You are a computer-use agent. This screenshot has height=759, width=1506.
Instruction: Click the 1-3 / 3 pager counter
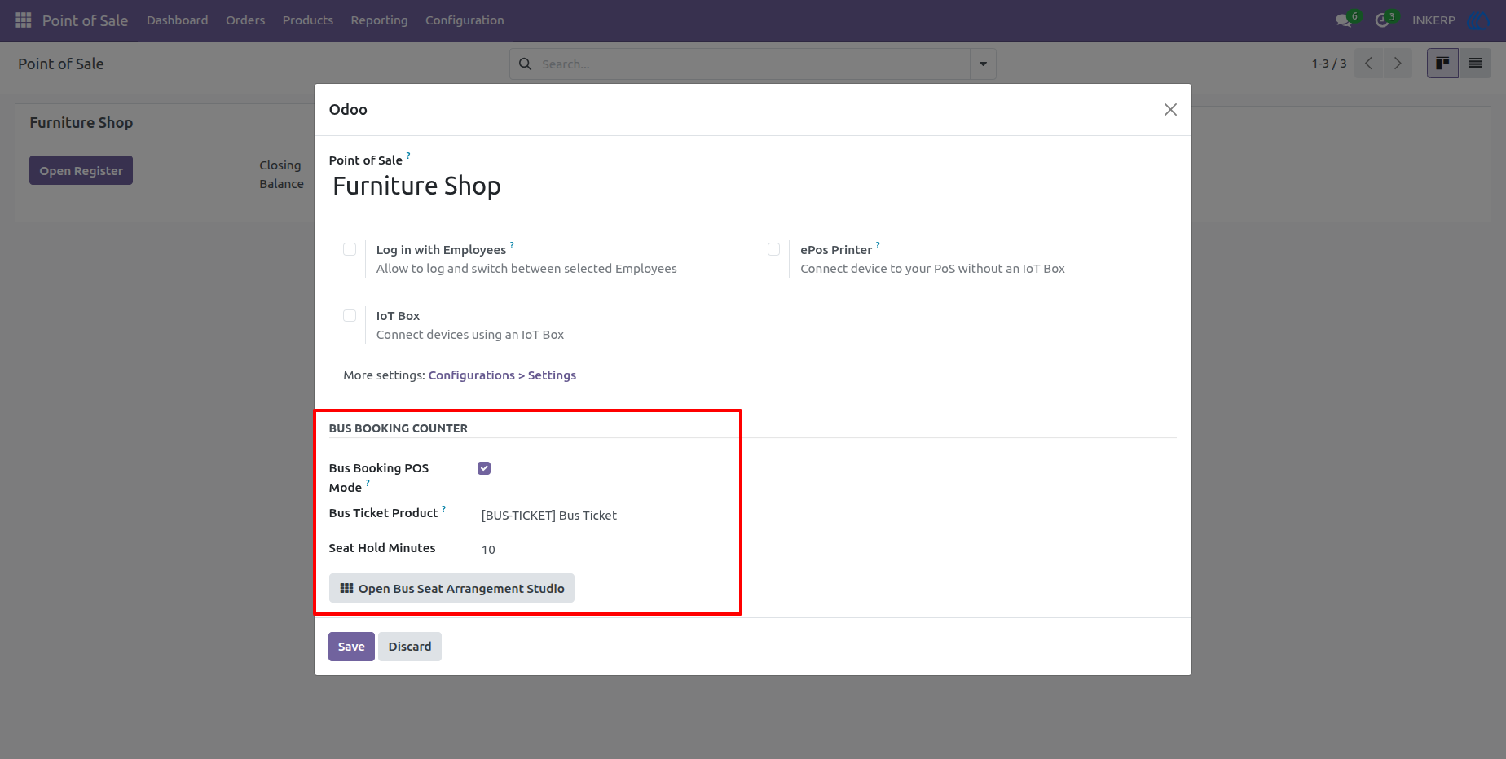tap(1329, 64)
